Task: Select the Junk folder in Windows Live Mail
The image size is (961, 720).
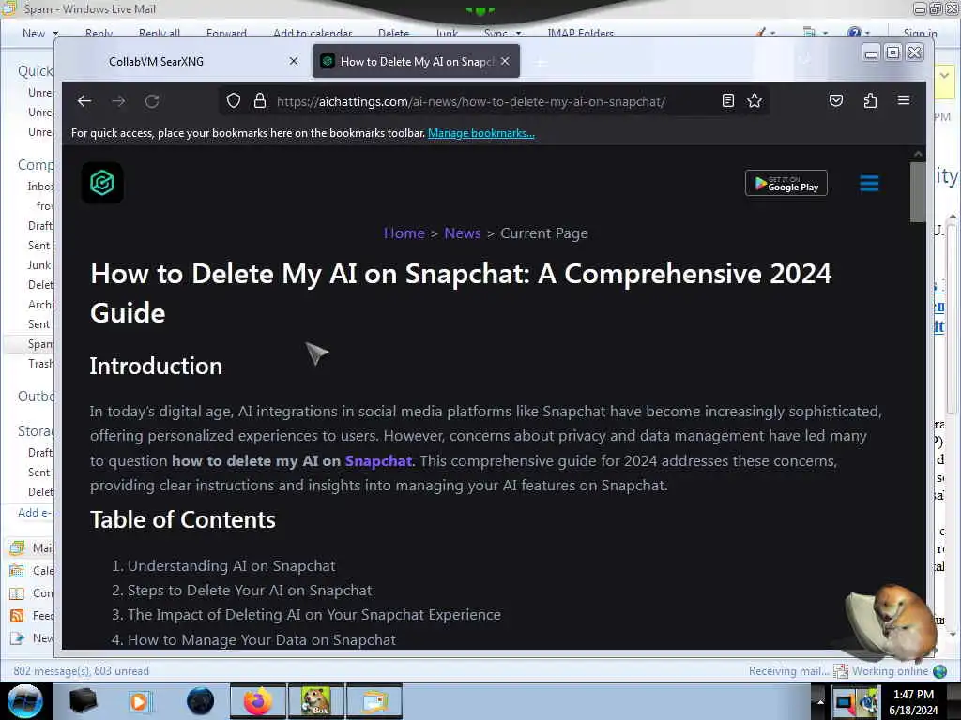Action: pyautogui.click(x=39, y=265)
